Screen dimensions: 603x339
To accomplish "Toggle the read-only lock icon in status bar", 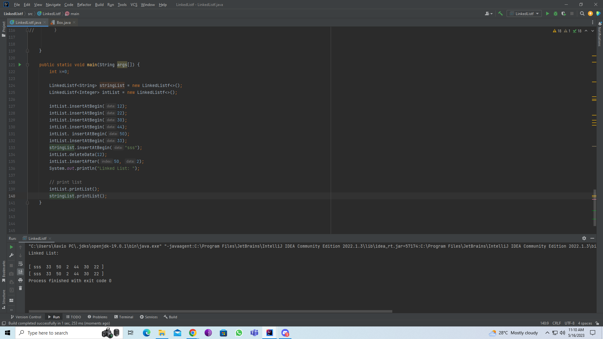I will [x=597, y=323].
